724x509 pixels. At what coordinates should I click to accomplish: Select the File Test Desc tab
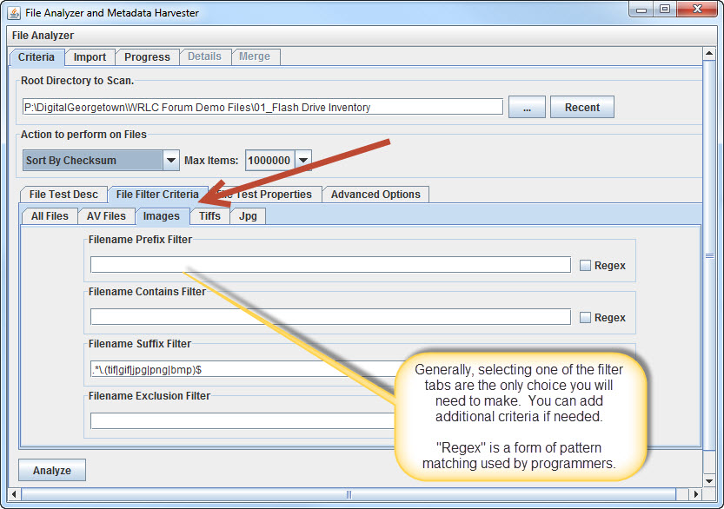[x=64, y=195]
